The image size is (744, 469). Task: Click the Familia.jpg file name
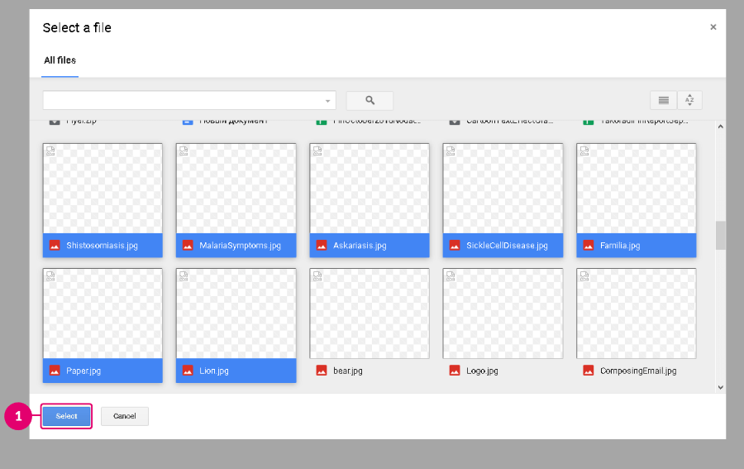click(620, 246)
